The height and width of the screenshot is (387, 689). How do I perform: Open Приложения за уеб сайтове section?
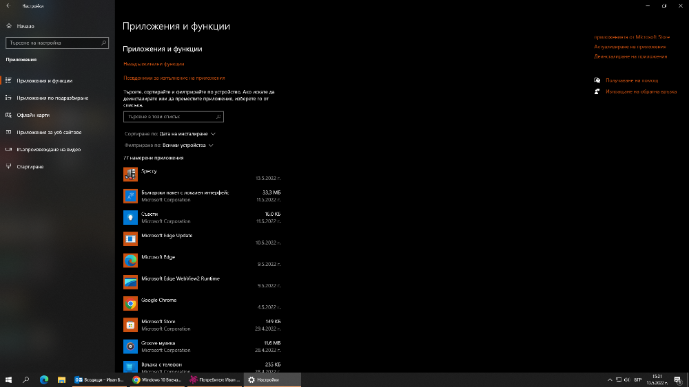tap(58, 132)
